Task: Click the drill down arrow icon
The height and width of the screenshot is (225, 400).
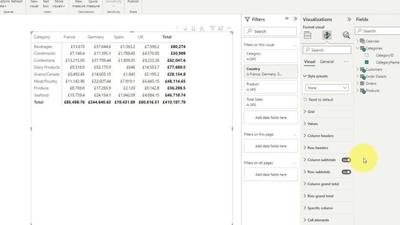Action: click(186, 28)
